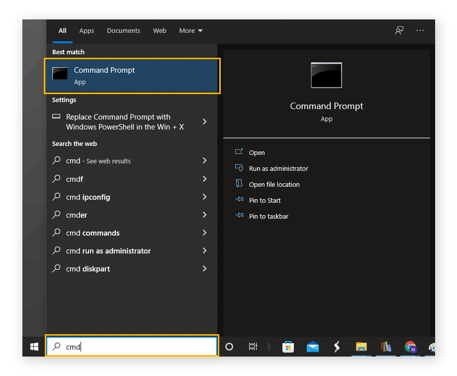Launch the Mail app from the taskbar
The image size is (457, 376).
313,347
